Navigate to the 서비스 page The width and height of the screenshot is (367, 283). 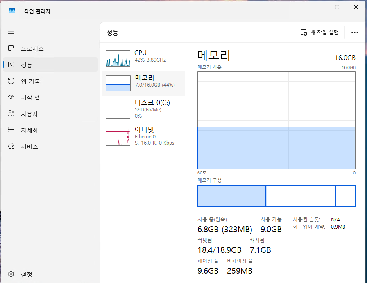point(50,146)
